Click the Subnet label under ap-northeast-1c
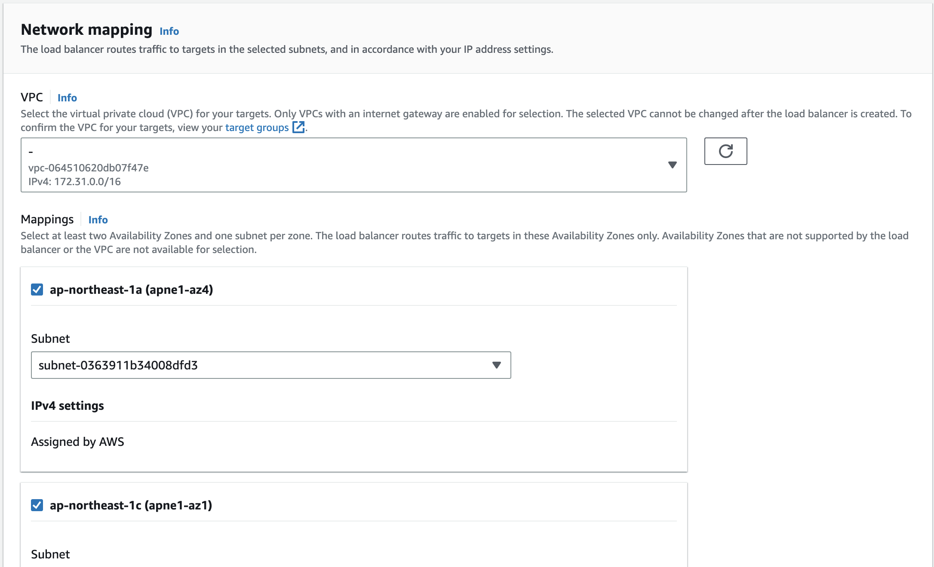Screen dimensions: 934x567 click(50, 554)
